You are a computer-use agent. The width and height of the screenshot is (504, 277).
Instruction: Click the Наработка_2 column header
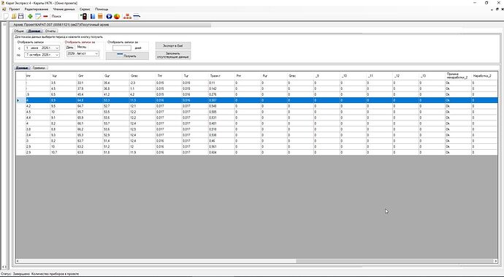coord(484,76)
